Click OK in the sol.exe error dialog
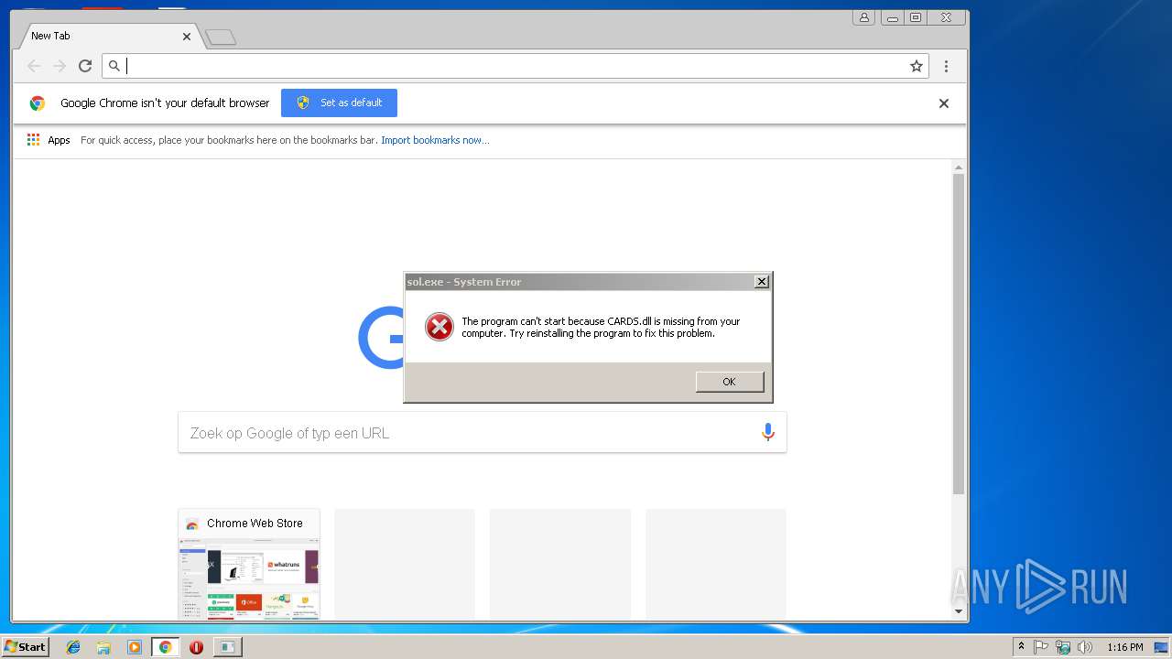This screenshot has width=1172, height=659. 729,382
